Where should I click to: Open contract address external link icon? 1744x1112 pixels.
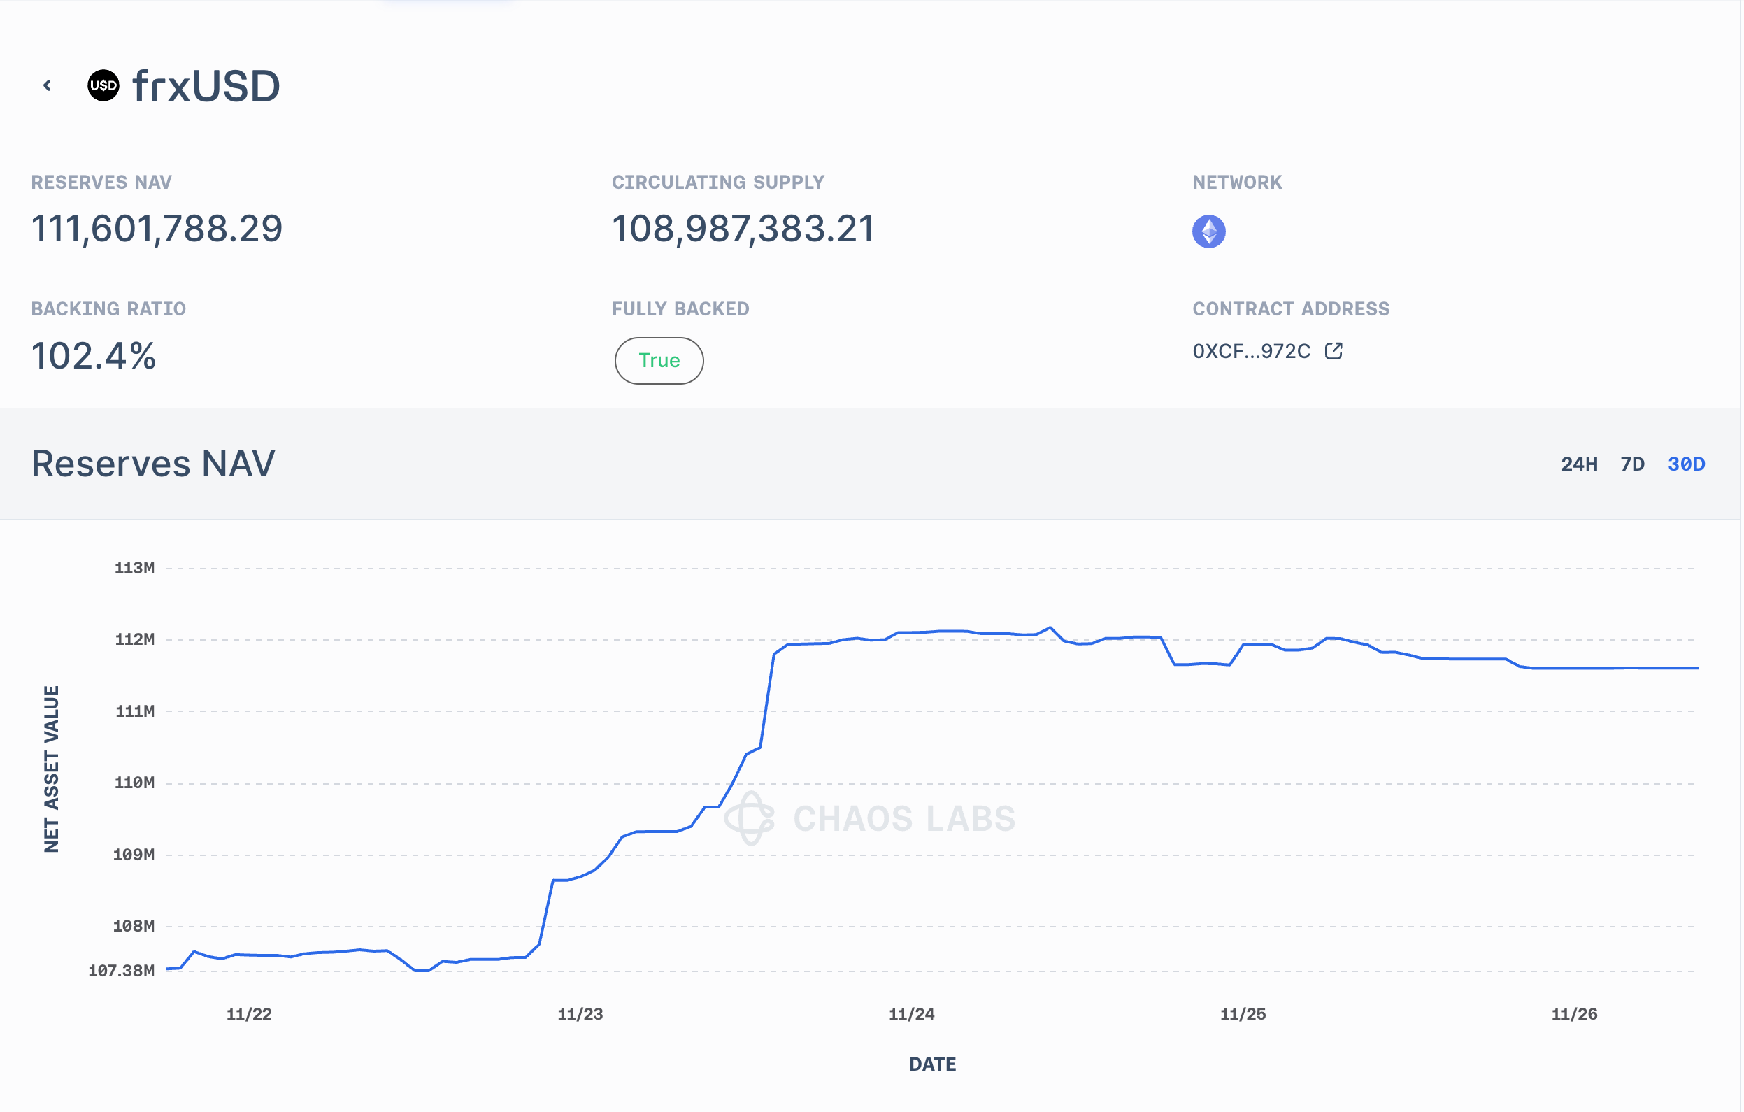(x=1334, y=351)
